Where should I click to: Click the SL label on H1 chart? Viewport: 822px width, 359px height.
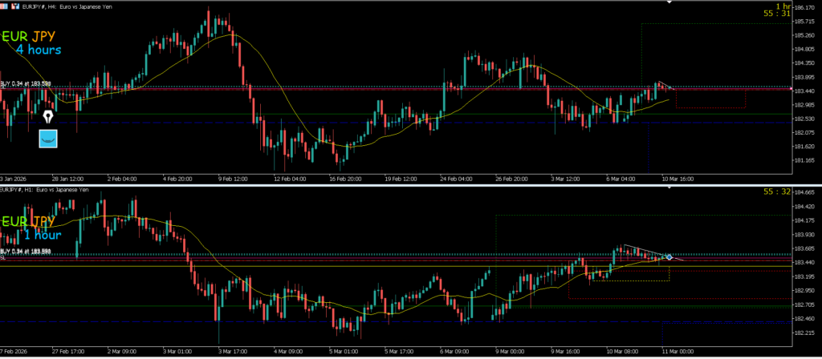click(x=3, y=259)
